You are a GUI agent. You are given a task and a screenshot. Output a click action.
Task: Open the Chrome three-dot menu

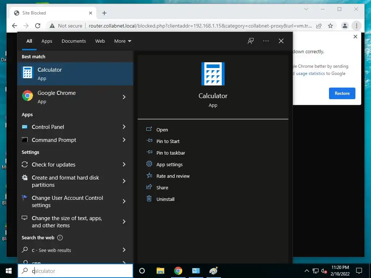(357, 26)
